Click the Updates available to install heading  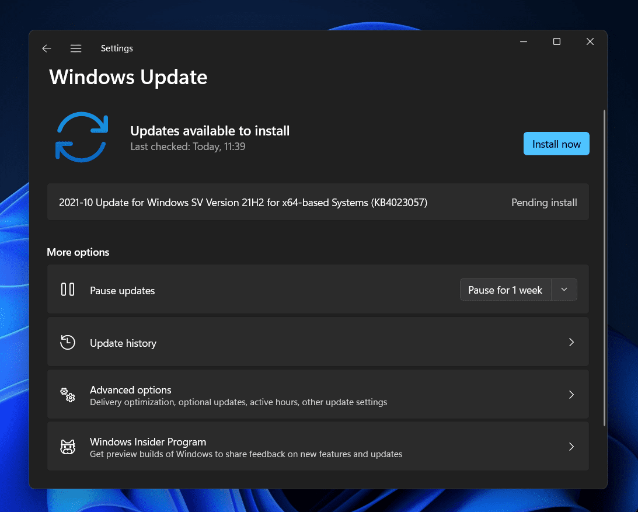pos(210,131)
